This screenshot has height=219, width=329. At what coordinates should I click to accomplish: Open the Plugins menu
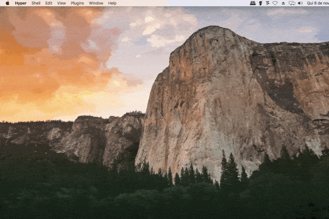[x=77, y=3]
